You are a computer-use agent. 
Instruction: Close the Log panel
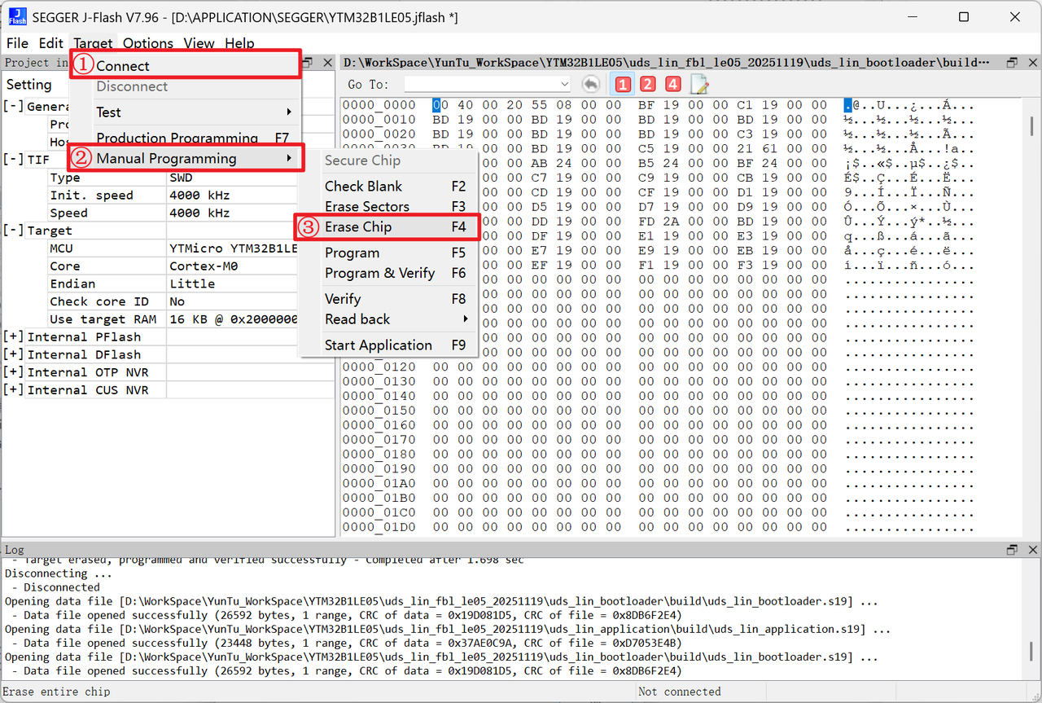(1031, 550)
